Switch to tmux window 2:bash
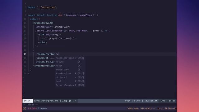Screen dimensions: 199x112 (42, 109)
